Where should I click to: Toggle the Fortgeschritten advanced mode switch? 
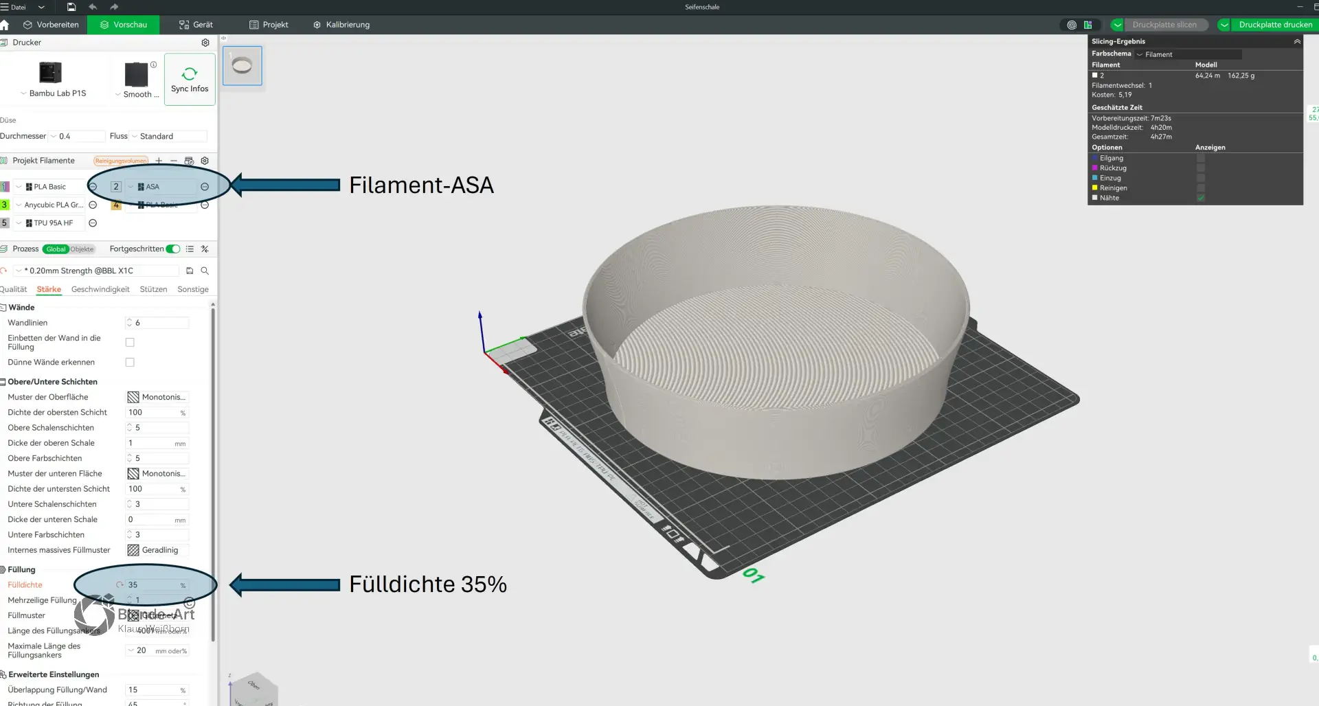(173, 249)
